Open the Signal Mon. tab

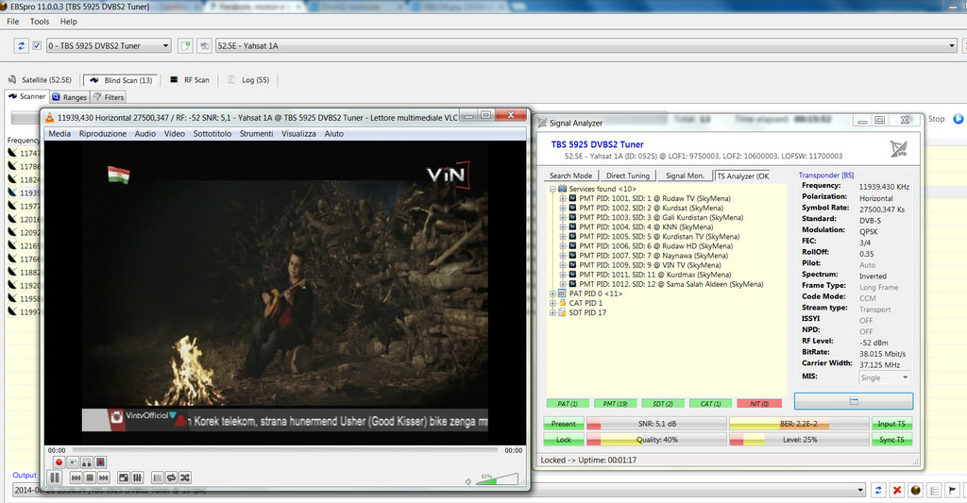685,176
